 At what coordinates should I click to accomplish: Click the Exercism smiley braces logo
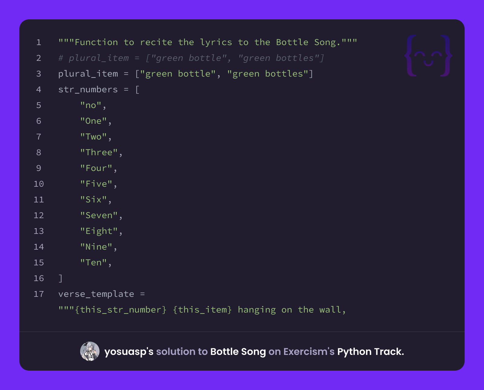[x=428, y=56]
